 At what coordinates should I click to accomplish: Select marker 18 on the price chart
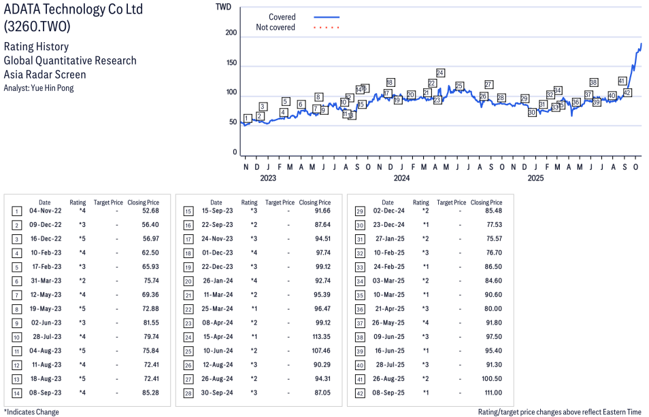[x=390, y=82]
